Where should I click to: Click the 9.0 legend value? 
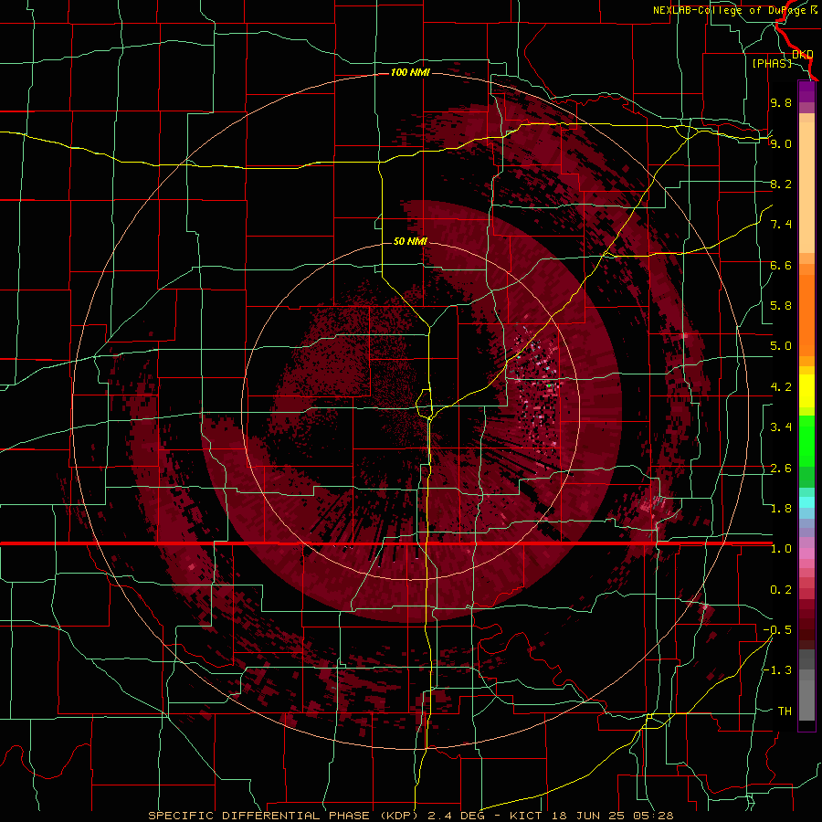pos(781,143)
